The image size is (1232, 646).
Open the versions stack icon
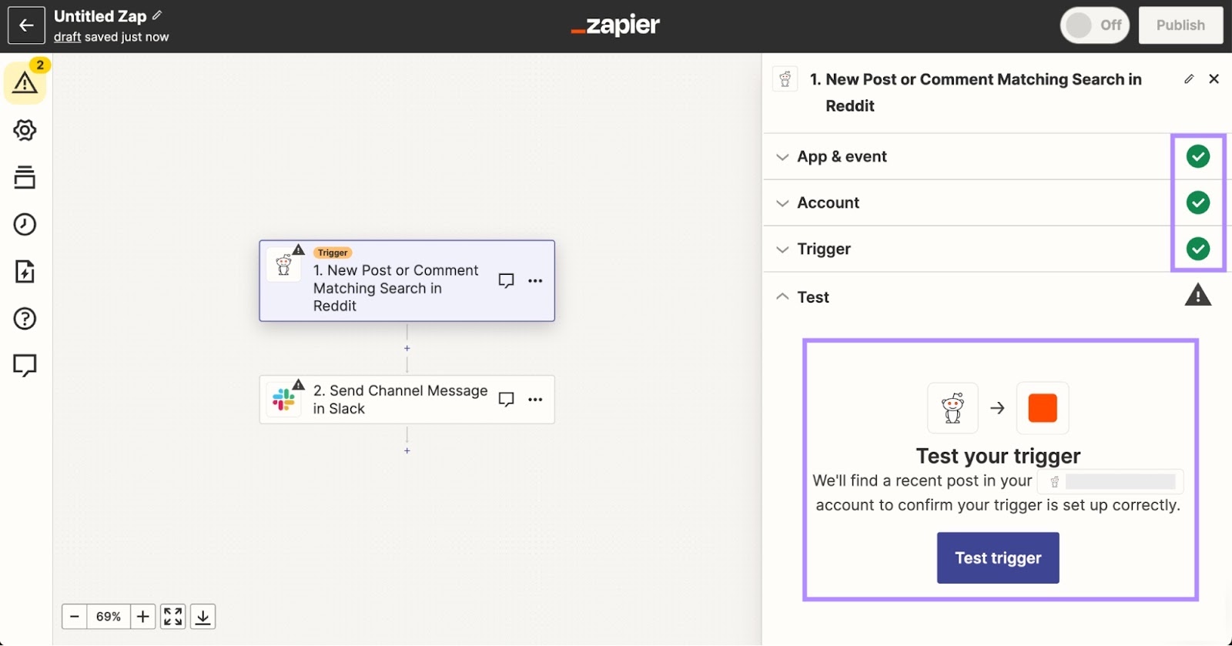(x=25, y=177)
